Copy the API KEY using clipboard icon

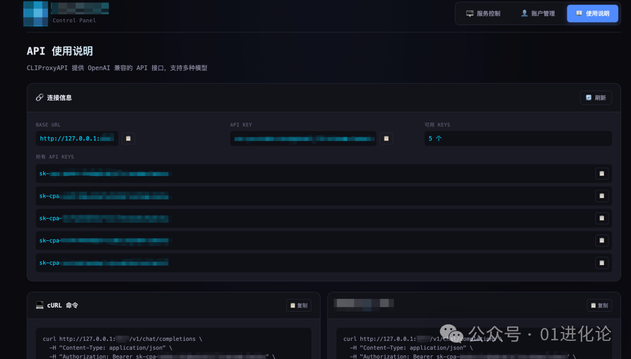386,138
